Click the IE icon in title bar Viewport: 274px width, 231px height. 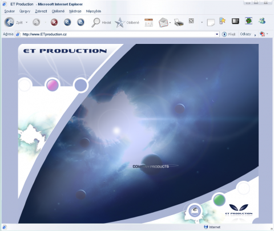[x=5, y=4]
